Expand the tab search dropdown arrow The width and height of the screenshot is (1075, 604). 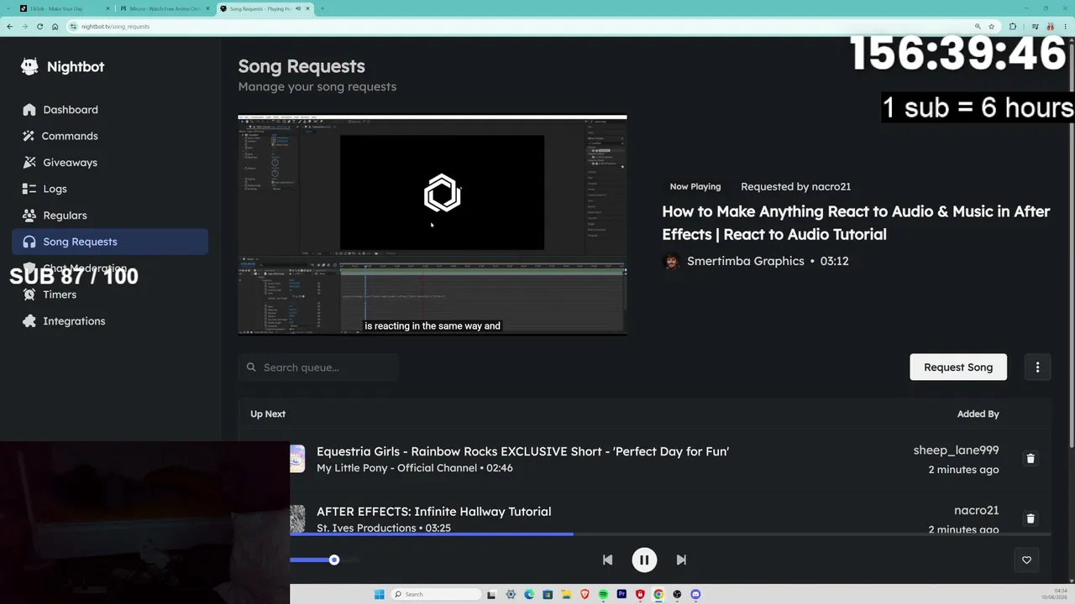tap(8, 8)
